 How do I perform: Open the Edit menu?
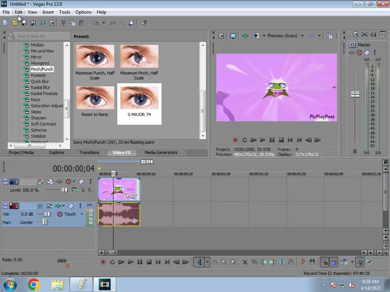coord(18,12)
